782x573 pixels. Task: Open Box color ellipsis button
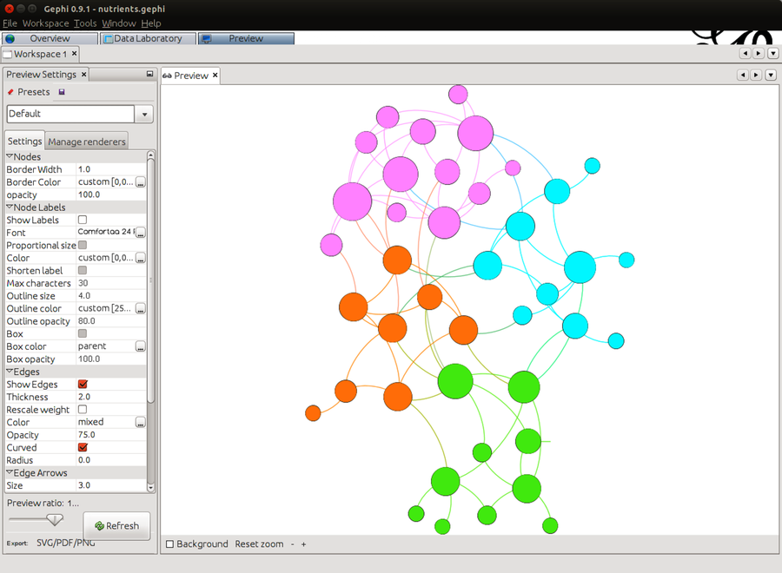point(141,346)
